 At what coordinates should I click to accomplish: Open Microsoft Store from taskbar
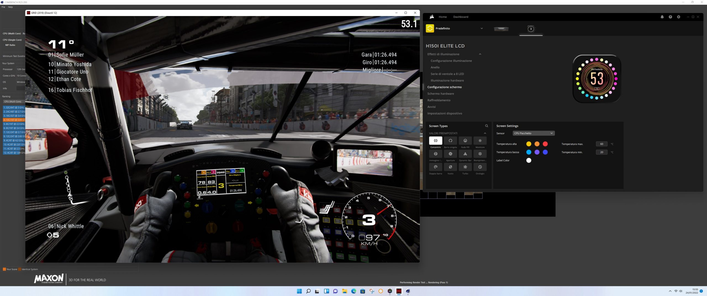[x=363, y=291]
